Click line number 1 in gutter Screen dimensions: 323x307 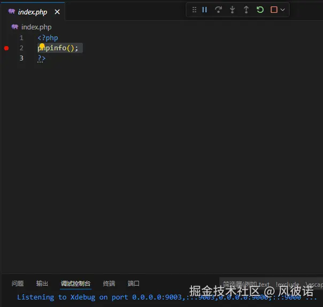(21, 38)
